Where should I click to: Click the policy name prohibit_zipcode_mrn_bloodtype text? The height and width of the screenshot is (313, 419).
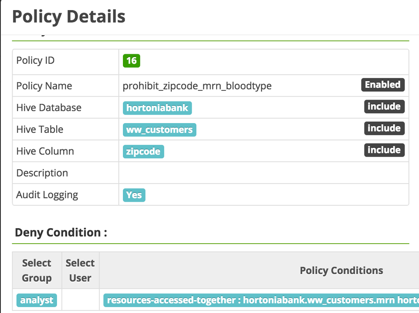pyautogui.click(x=197, y=86)
